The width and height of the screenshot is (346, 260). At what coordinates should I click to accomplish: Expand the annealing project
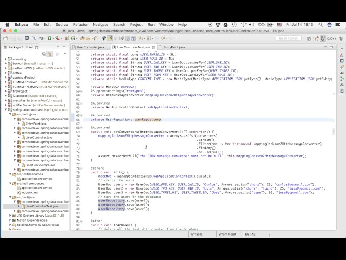click(6, 59)
